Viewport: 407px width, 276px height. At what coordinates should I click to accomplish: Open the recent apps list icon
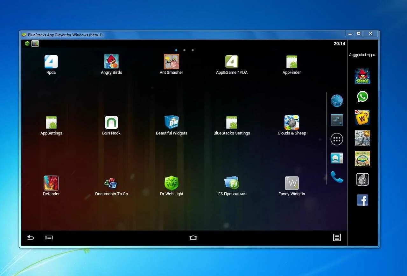point(337,237)
